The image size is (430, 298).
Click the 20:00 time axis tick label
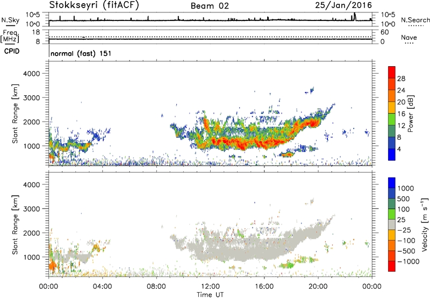click(x=318, y=287)
